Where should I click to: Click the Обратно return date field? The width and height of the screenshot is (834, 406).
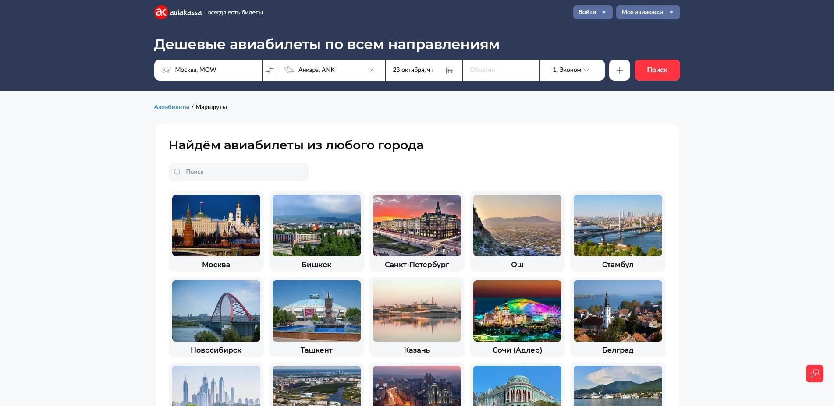tap(501, 70)
